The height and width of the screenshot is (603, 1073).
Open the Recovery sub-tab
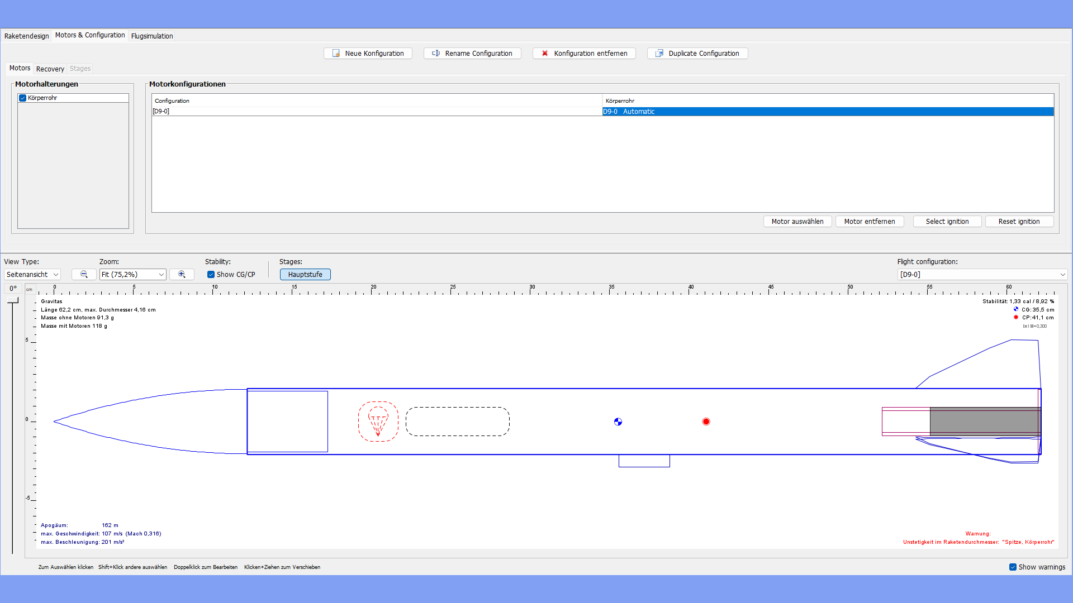click(x=50, y=69)
